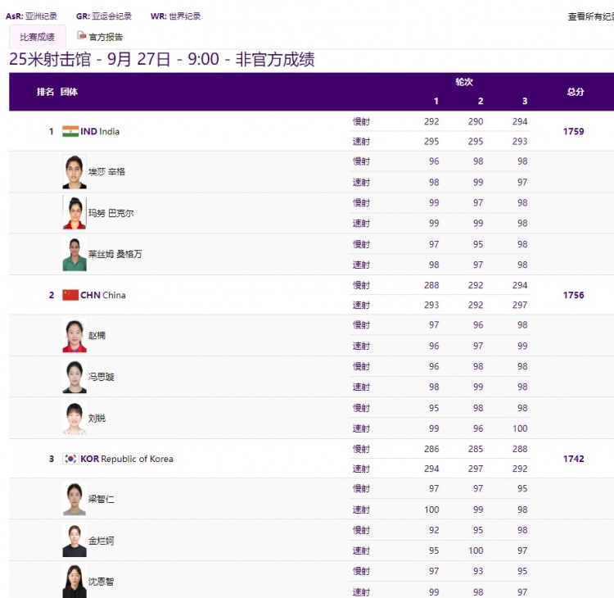Screen dimensions: 614x598
Task: Select the KOR Republic of Korea team name
Action: coord(127,460)
